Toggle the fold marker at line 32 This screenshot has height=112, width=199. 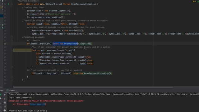[12, 77]
